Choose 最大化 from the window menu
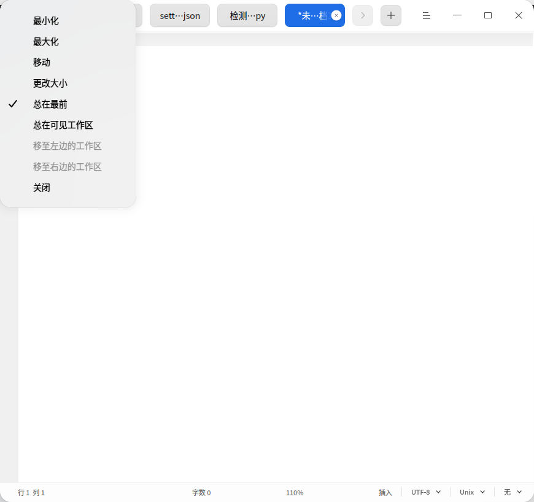534x502 pixels. [x=68, y=42]
